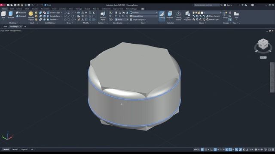This screenshot has width=275, height=154.
Task: Add a new drawing tab with plus
Action: [x=25, y=27]
